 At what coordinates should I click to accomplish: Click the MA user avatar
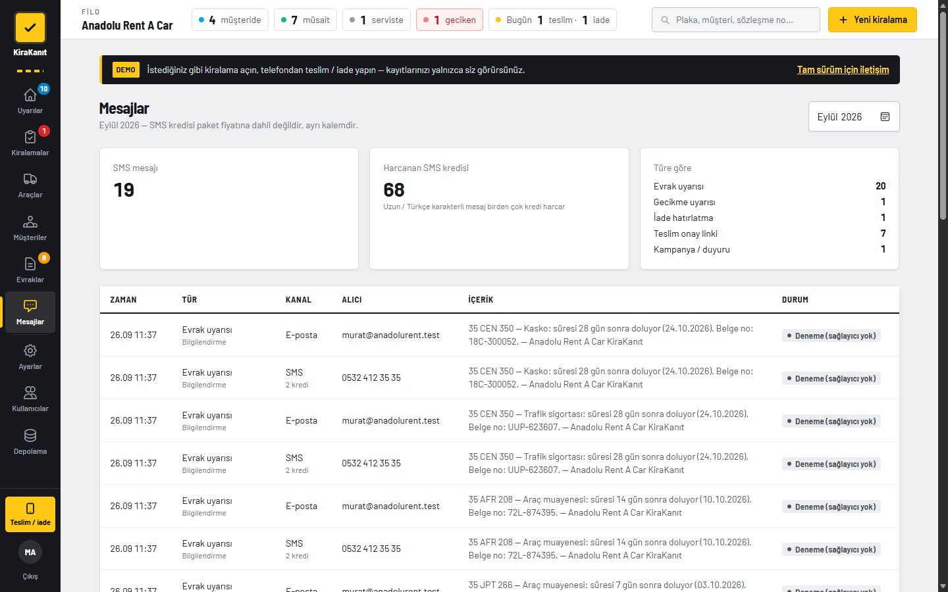coord(30,553)
